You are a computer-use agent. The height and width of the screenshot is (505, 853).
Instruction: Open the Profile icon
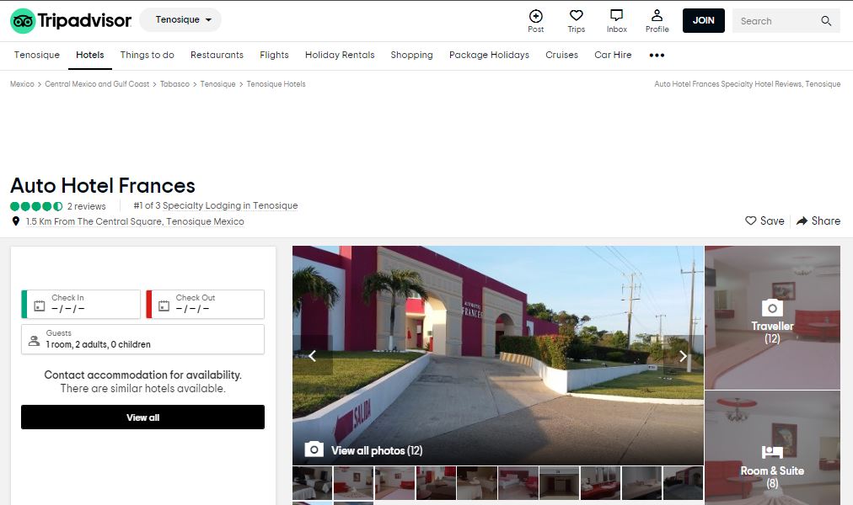point(657,15)
